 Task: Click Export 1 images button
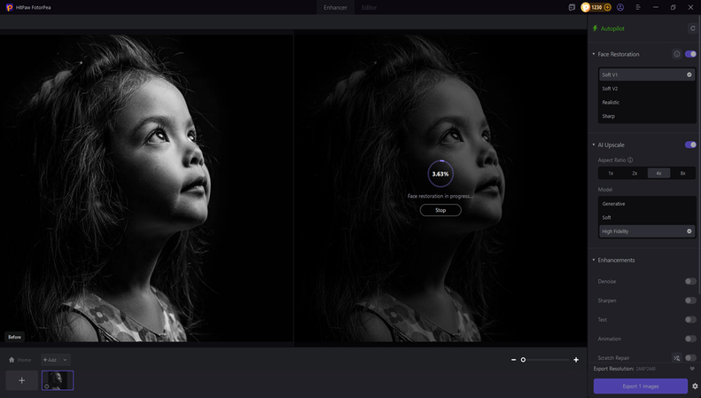point(640,386)
